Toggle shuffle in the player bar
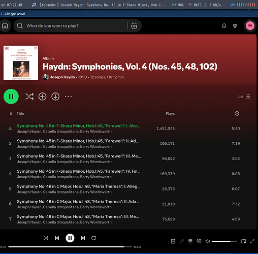Image resolution: width=258 pixels, height=254 pixels. [x=46, y=238]
